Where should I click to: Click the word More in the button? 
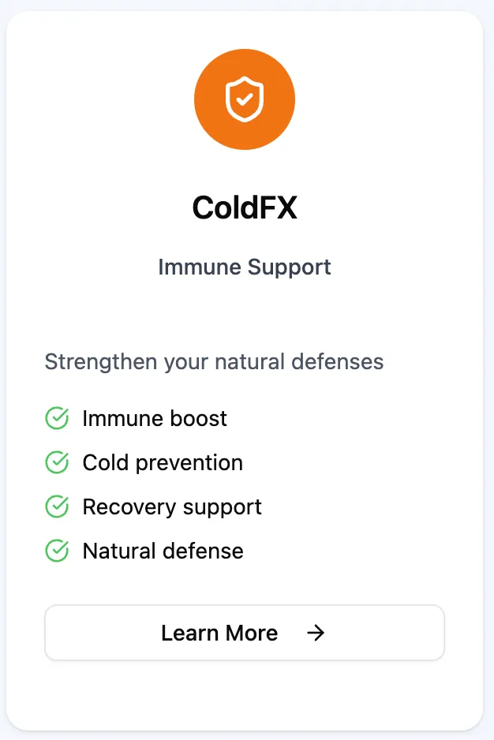(x=252, y=633)
